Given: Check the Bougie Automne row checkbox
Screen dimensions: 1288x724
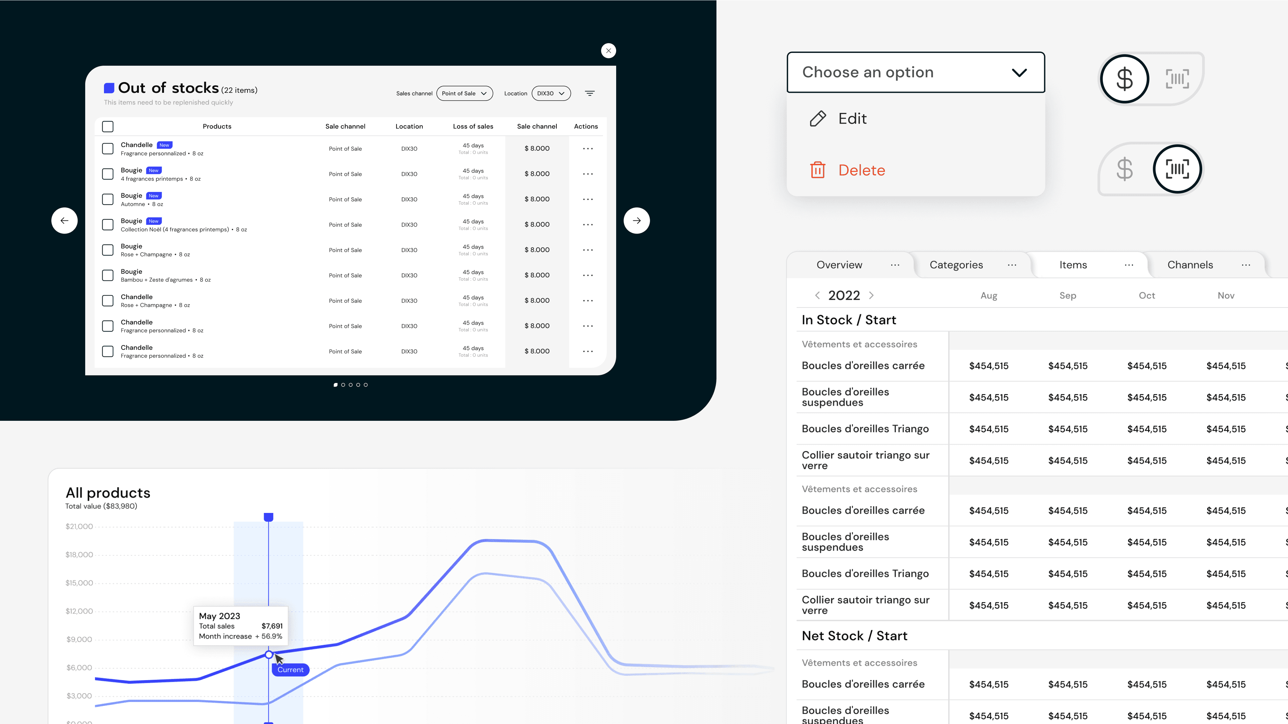Looking at the screenshot, I should [107, 199].
